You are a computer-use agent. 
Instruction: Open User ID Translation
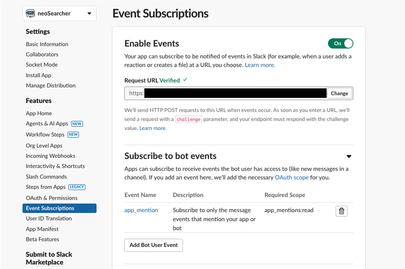click(49, 219)
